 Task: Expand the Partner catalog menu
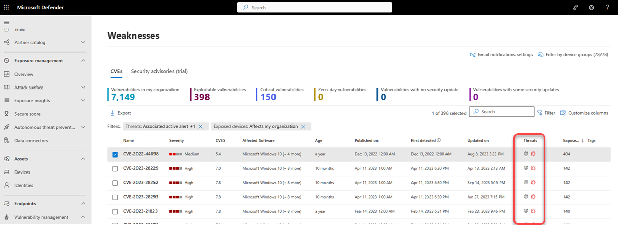click(x=83, y=42)
